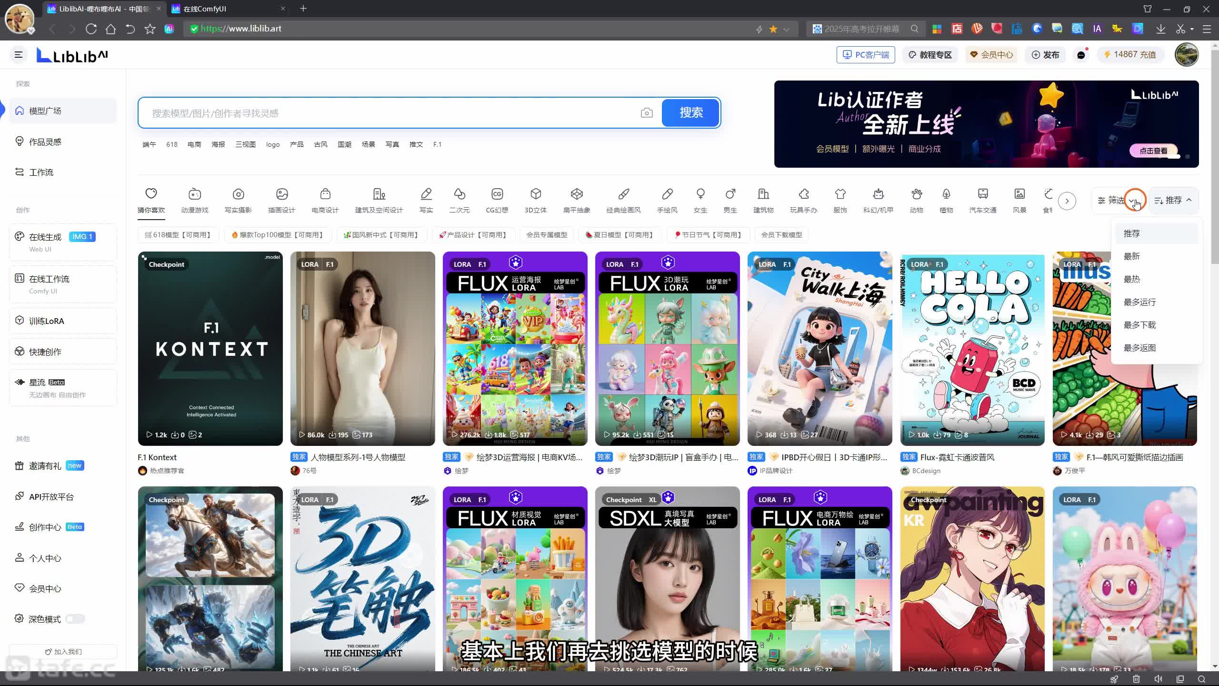
Task: Click the blue 搜索 button
Action: [x=690, y=112]
